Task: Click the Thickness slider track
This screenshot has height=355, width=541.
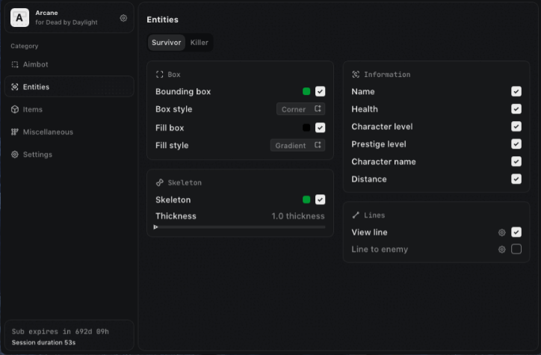Action: coord(240,226)
